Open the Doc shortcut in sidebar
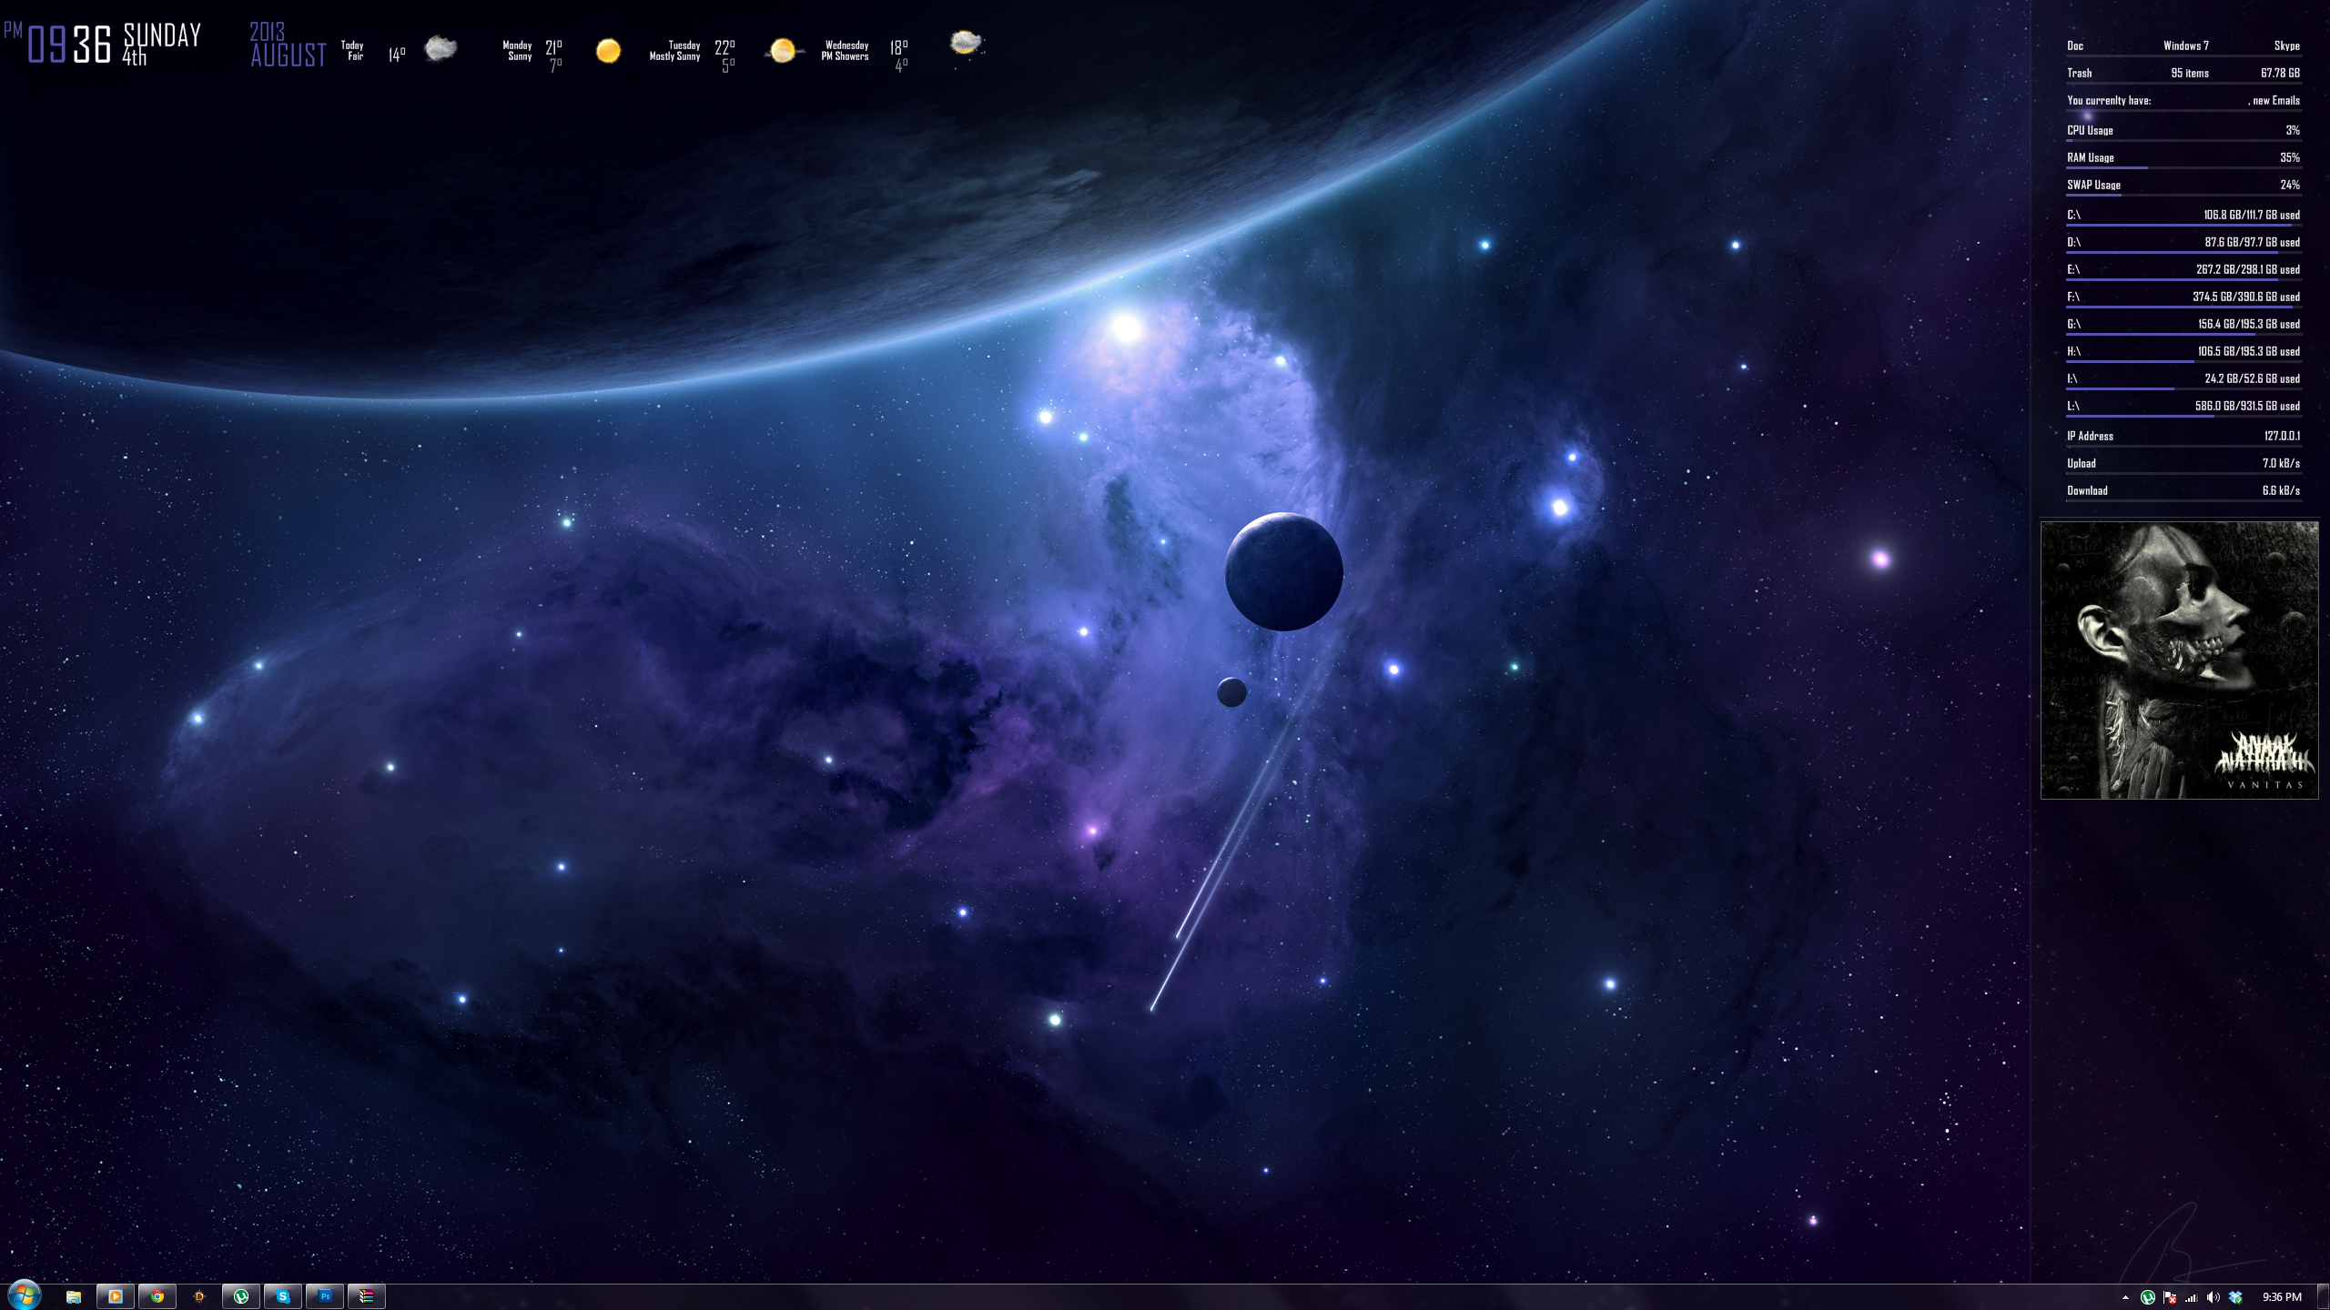This screenshot has height=1310, width=2330. click(x=2075, y=45)
